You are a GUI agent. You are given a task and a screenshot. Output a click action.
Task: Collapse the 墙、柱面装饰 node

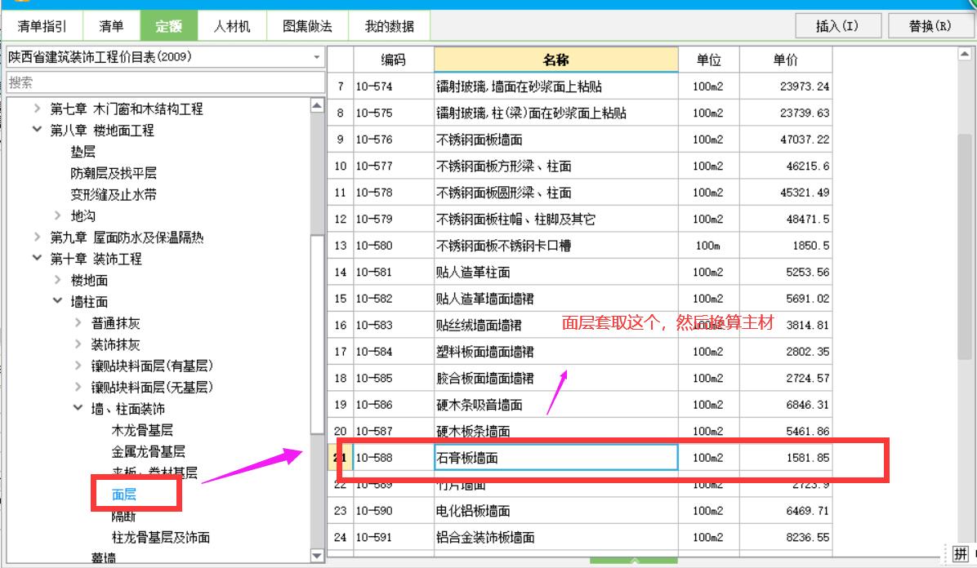point(78,409)
